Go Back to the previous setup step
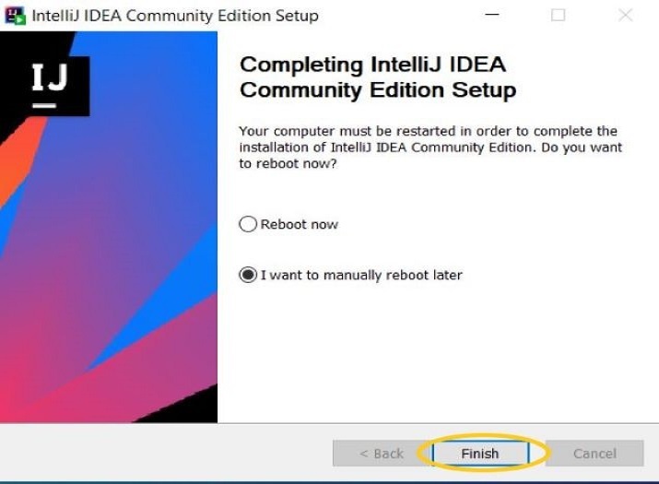 pos(381,454)
